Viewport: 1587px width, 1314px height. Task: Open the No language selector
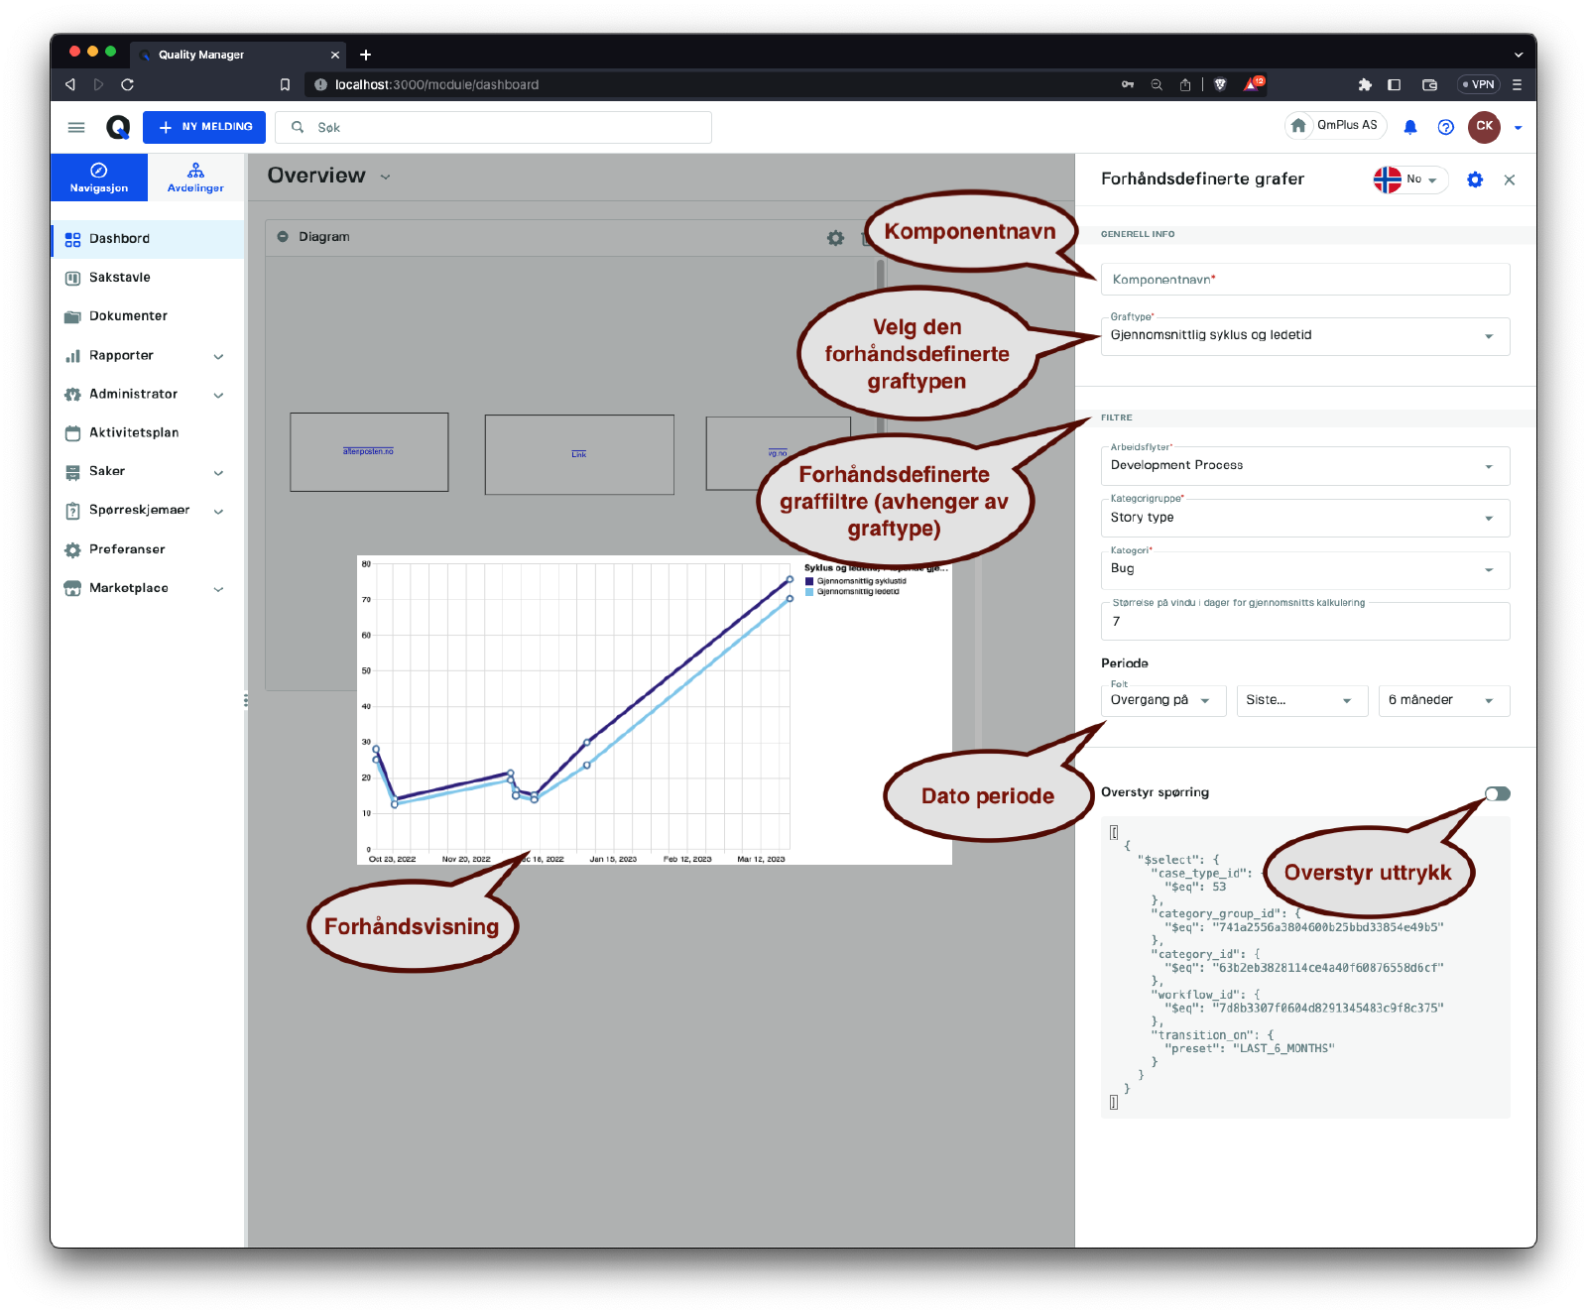1409,179
